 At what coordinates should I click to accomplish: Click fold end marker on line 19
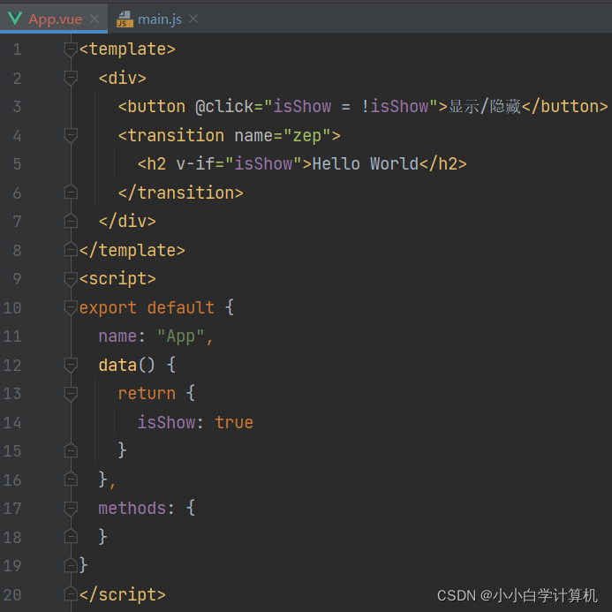(x=71, y=565)
